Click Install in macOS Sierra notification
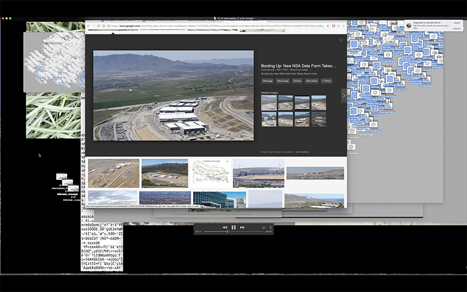This screenshot has height=292, width=467. [456, 23]
